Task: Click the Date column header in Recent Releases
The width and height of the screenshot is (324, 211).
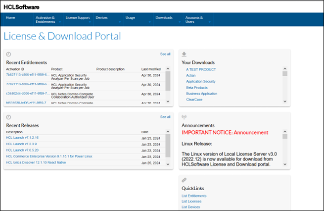Action: tap(145, 132)
